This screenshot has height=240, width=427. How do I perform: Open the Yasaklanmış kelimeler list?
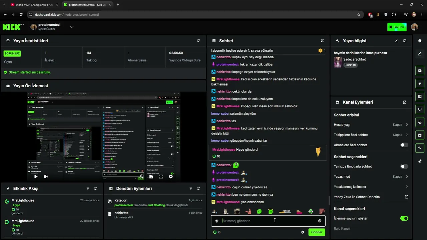pyautogui.click(x=371, y=187)
